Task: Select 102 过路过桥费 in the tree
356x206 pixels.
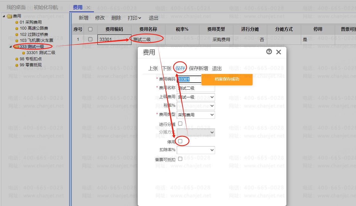Action: click(x=34, y=35)
